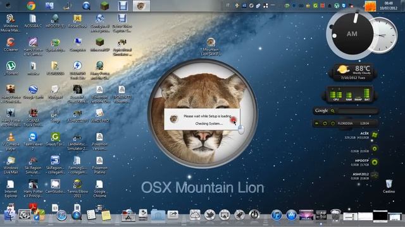Open the CCleaner desktop shortcut

point(11,45)
